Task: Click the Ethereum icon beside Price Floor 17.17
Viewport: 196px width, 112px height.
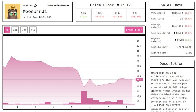Action: coord(118,5)
